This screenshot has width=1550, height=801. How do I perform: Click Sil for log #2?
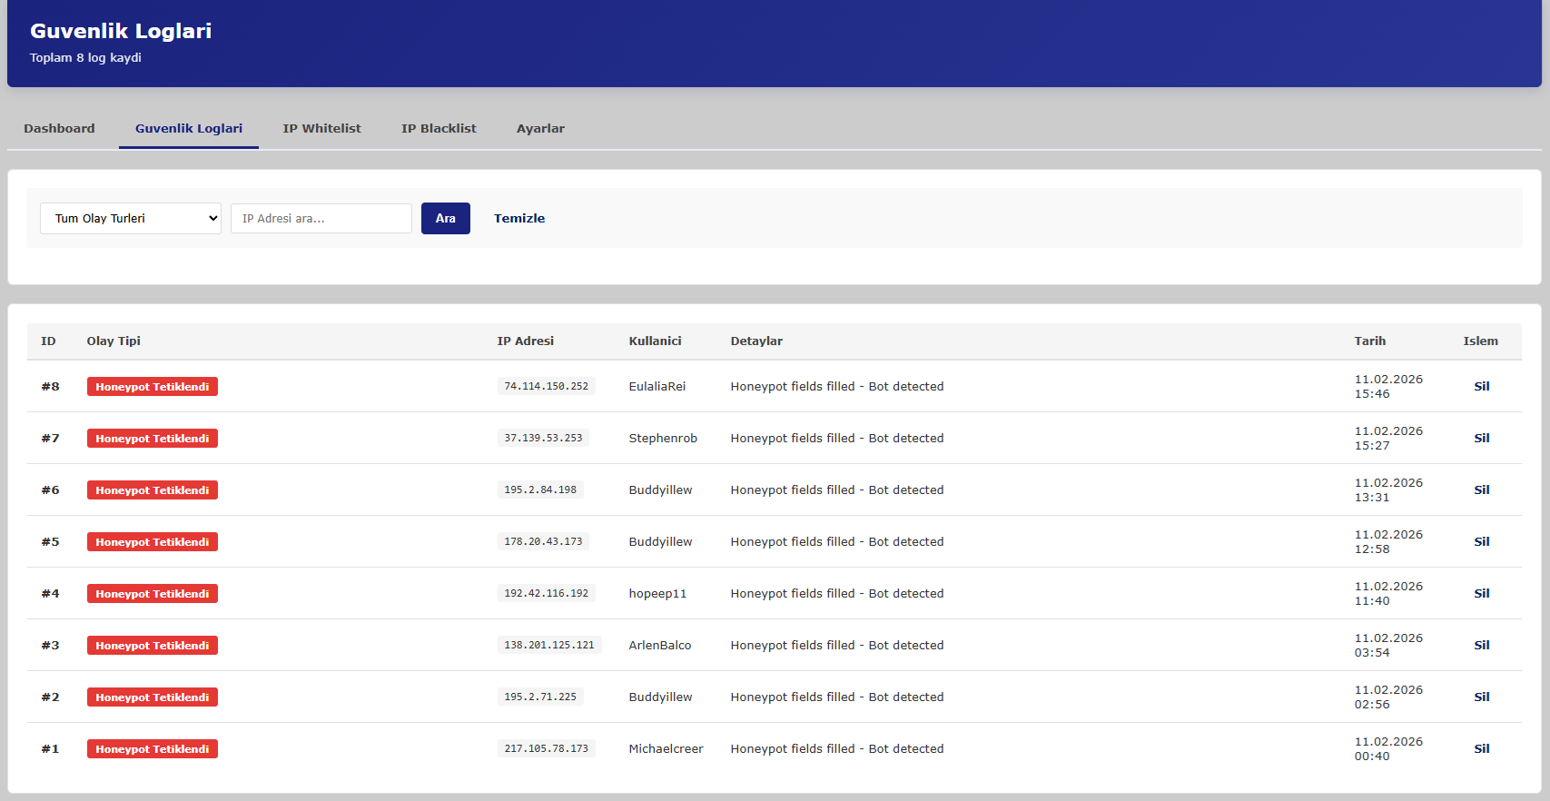pyautogui.click(x=1481, y=697)
